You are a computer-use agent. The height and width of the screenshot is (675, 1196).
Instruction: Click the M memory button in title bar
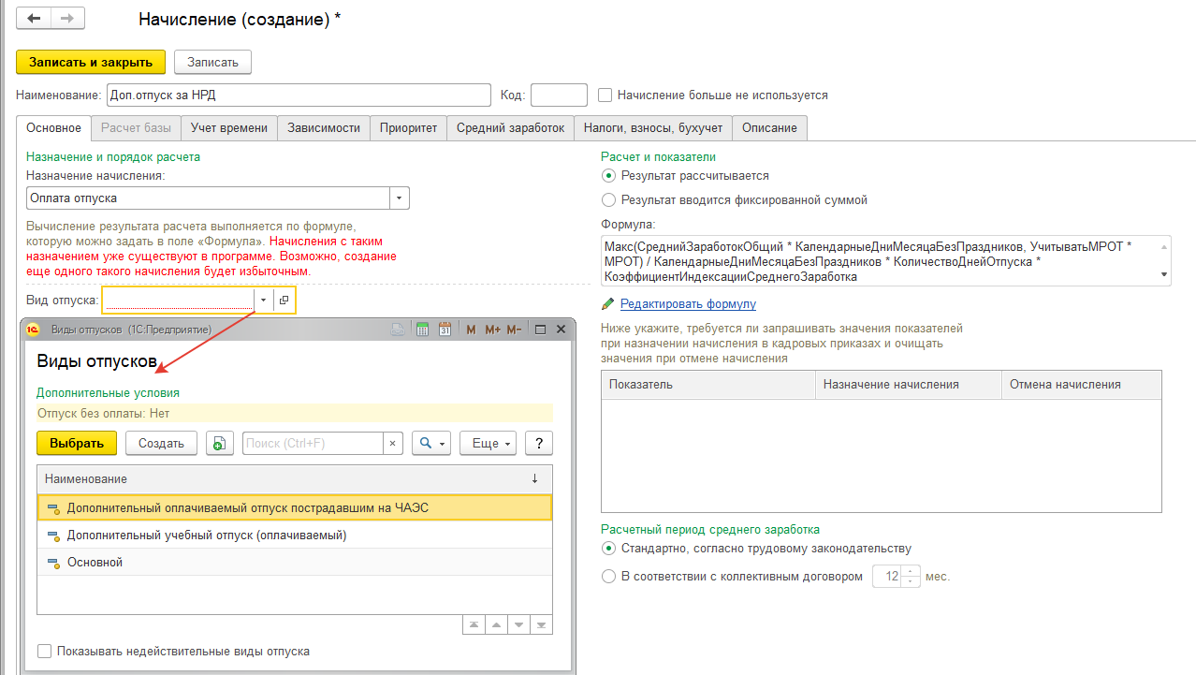[x=471, y=330]
